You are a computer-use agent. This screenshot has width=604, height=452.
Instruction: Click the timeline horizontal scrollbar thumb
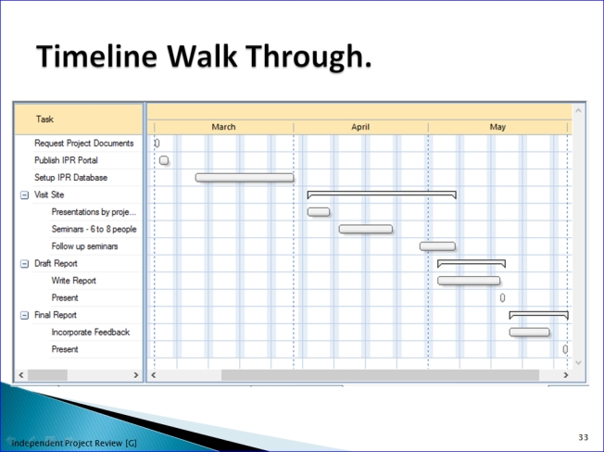tap(379, 375)
